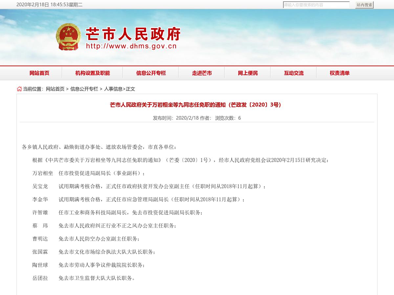Click the date and time display
The width and height of the screenshot is (394, 295).
[49, 5]
